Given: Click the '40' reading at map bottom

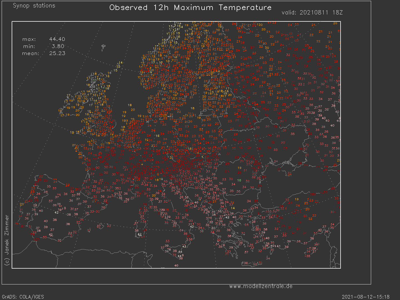Looking at the screenshot, I should pos(176,266).
